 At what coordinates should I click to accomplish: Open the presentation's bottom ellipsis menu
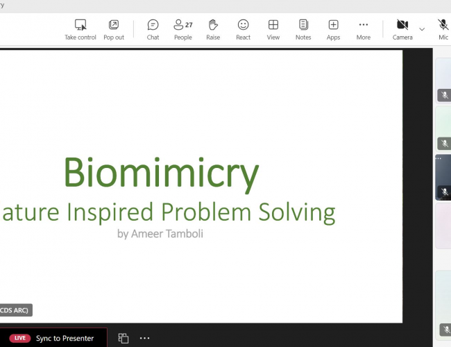144,338
